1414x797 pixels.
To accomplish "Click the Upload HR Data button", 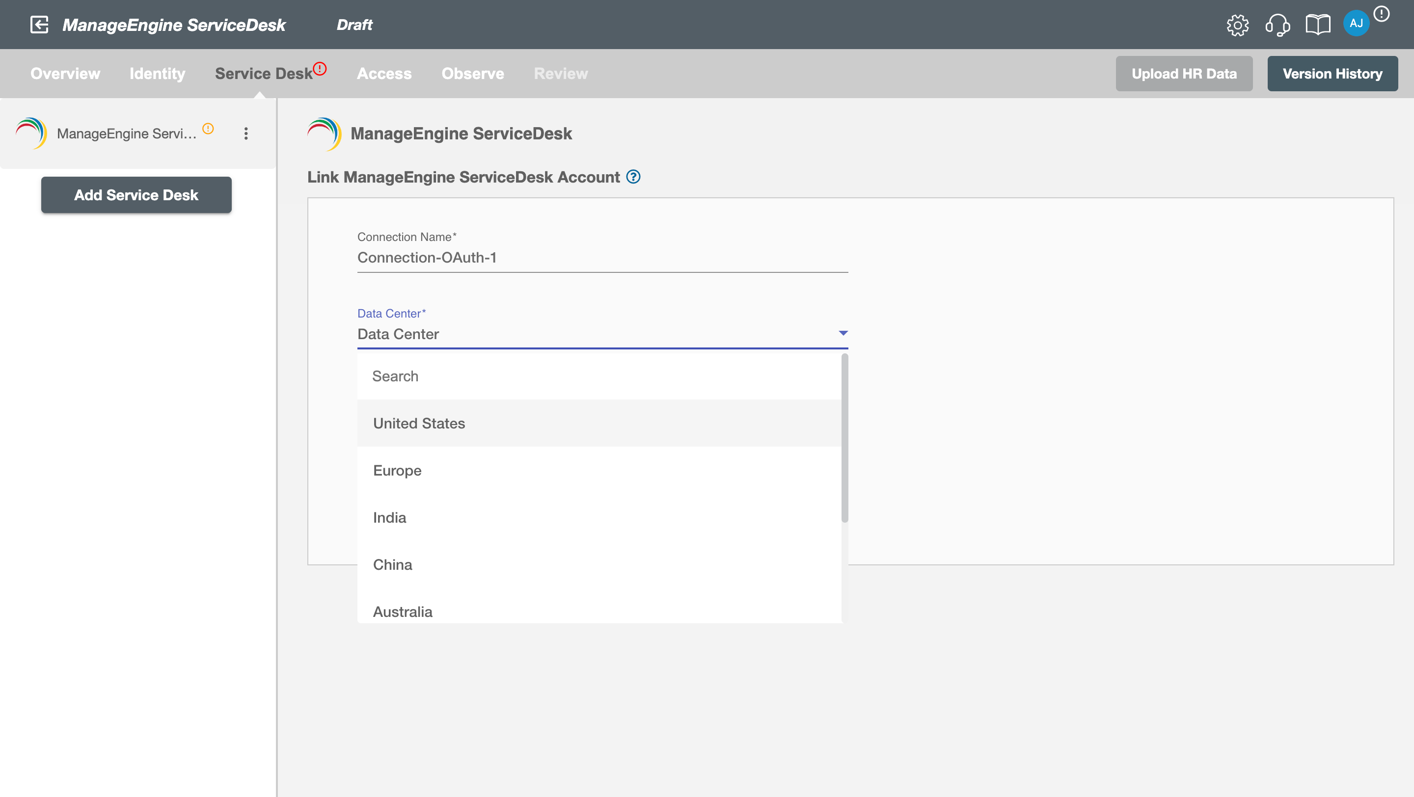I will (1185, 73).
